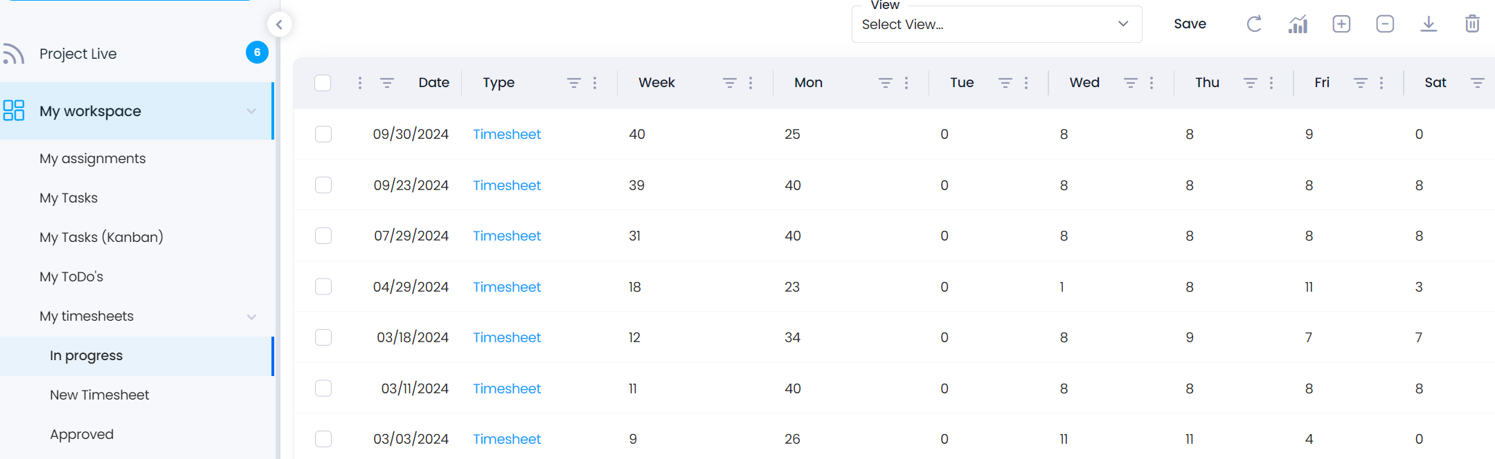Viewport: 1495px width, 459px height.
Task: Click the My workspace grid icon
Action: 14,111
